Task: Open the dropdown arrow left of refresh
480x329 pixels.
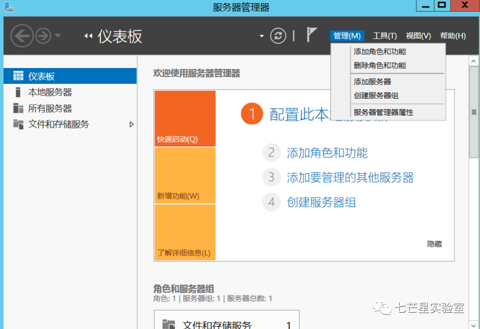Action: (x=261, y=36)
